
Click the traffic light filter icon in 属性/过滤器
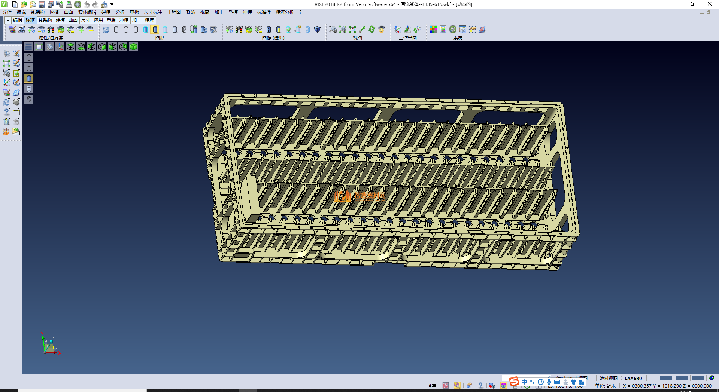tap(51, 29)
